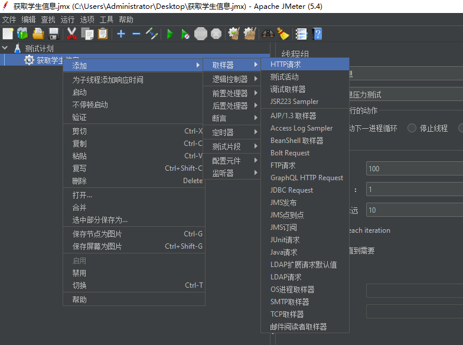Click the New test plan icon
This screenshot has width=463, height=345.
(x=8, y=34)
